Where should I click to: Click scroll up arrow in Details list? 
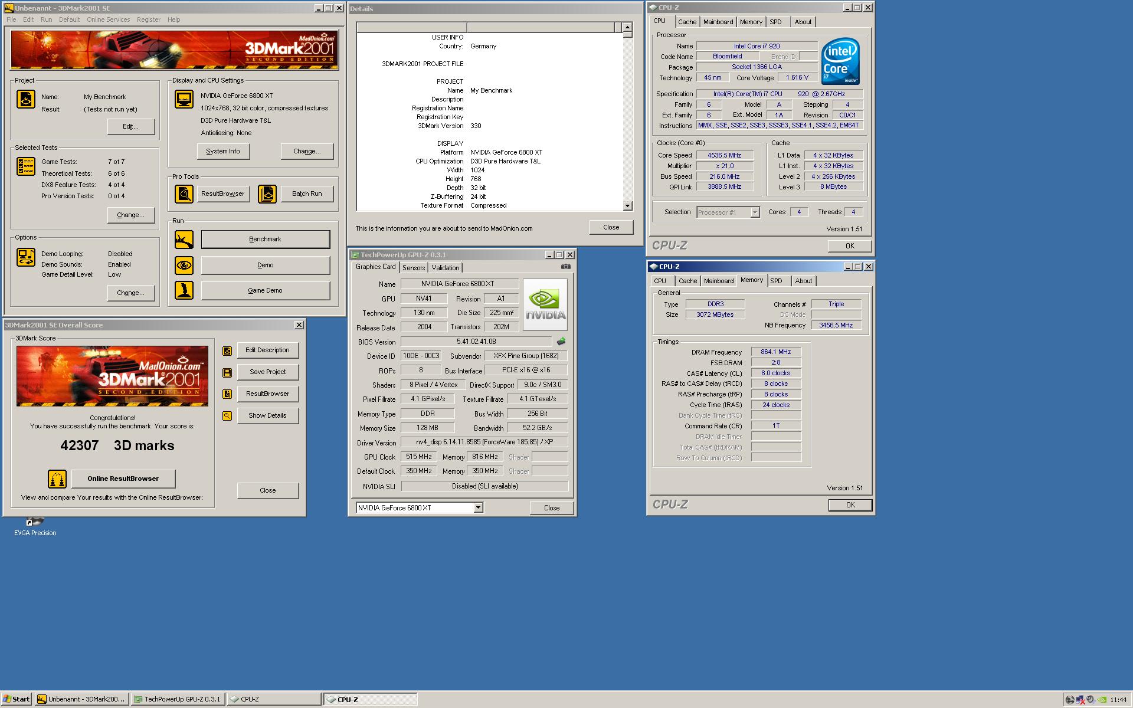pyautogui.click(x=628, y=27)
